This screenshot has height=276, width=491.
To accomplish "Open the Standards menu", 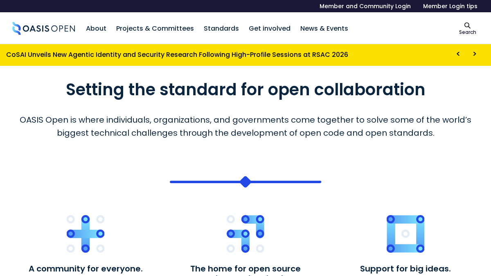I will click(221, 29).
